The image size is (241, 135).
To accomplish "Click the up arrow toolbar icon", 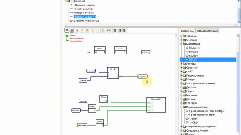I will [x=77, y=30].
